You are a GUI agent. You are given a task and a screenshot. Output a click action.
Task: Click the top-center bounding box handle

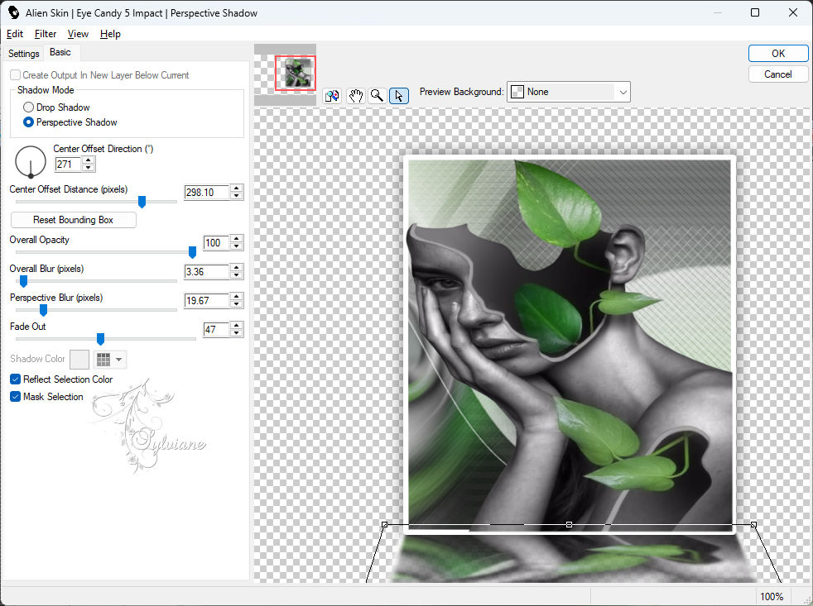pos(569,525)
